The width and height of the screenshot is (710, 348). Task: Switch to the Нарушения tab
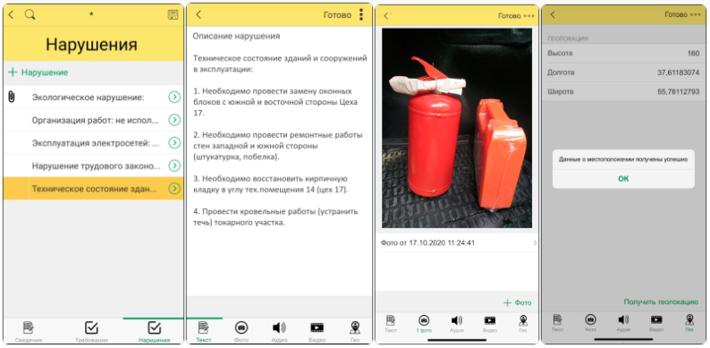click(x=155, y=331)
